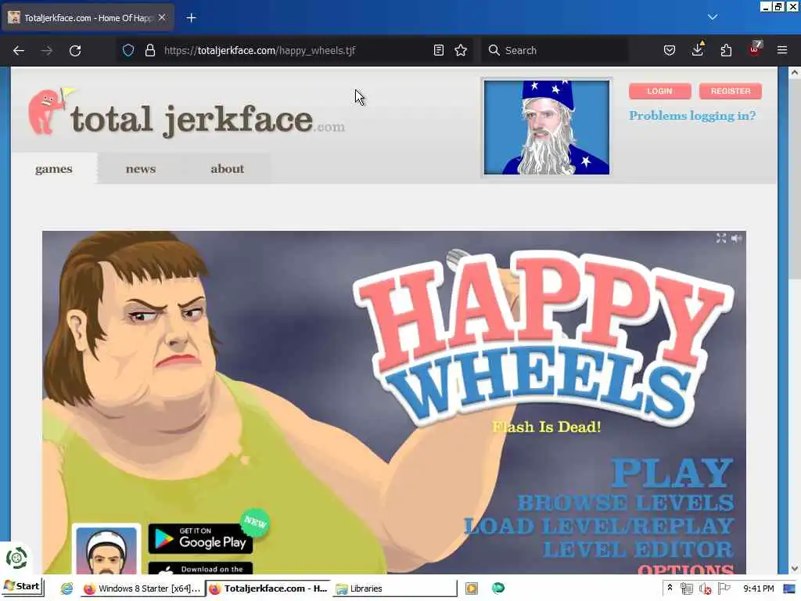Open Problems logging in? link

coord(692,116)
